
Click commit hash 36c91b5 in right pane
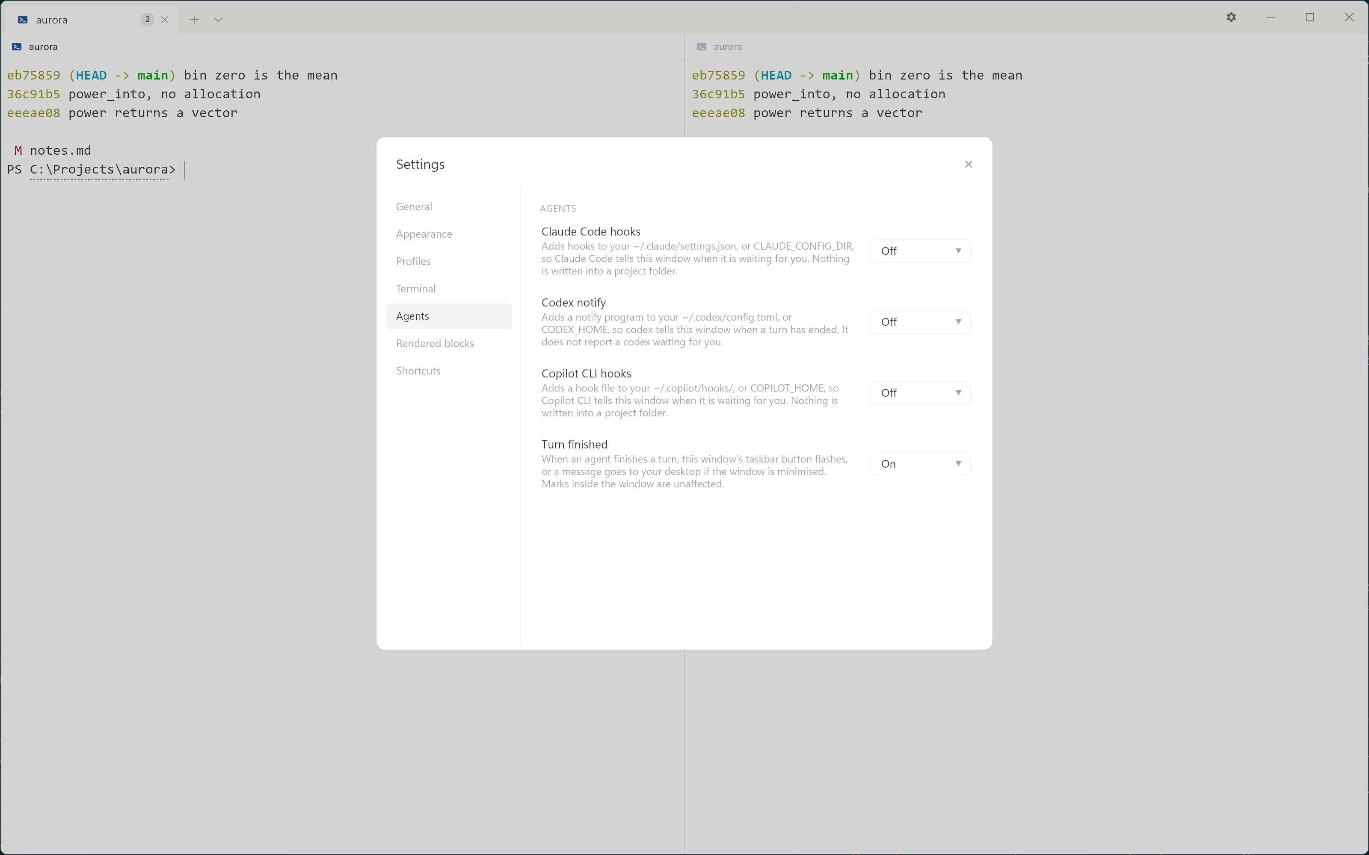718,94
